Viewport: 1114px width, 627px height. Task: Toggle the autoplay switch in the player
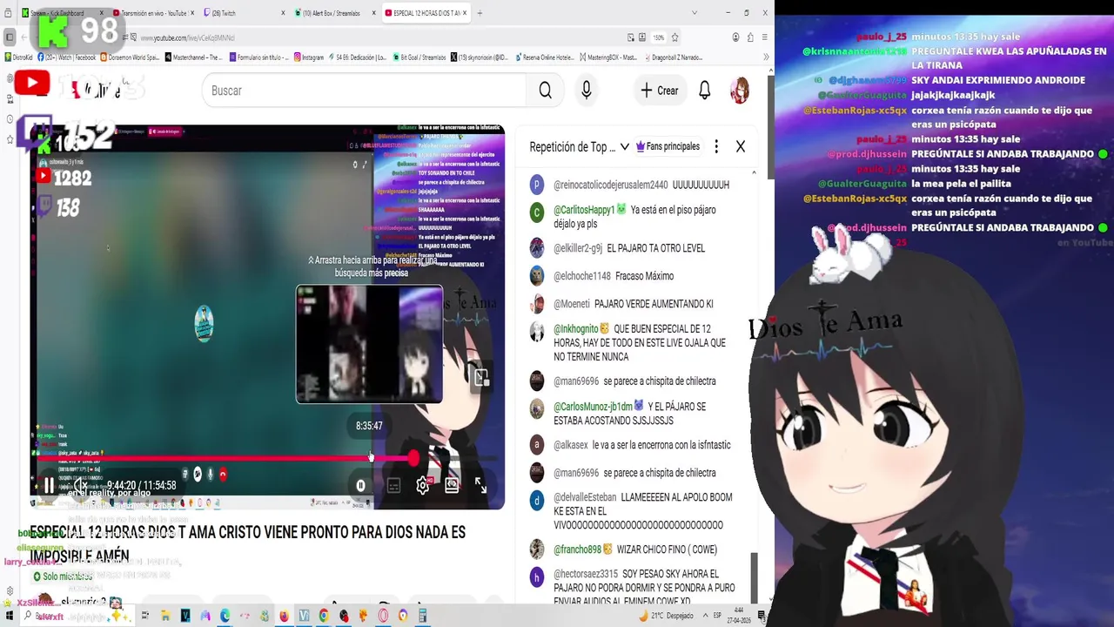coord(360,486)
